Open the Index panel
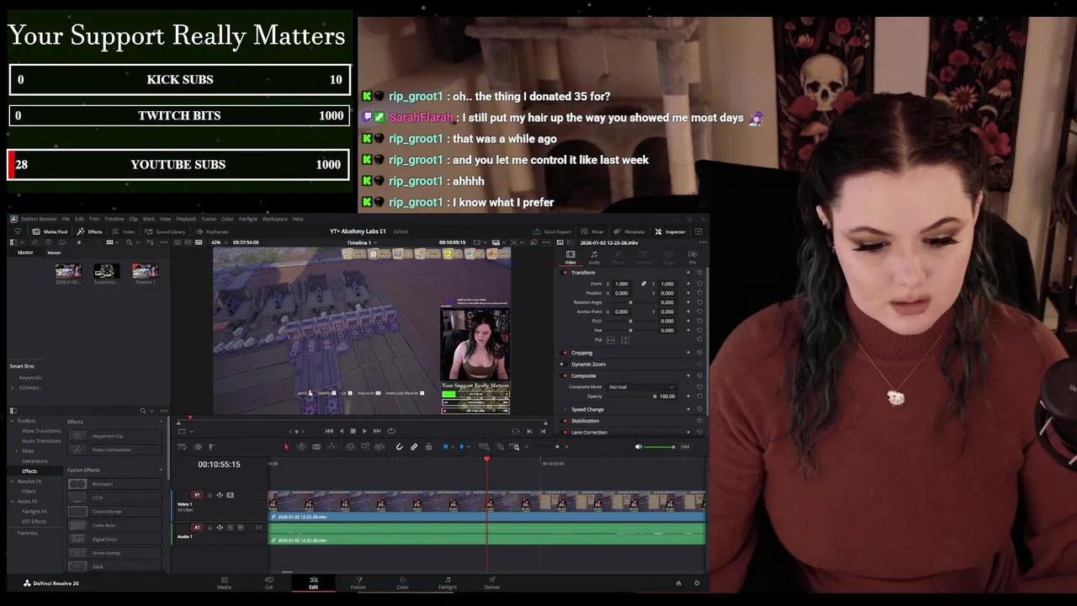This screenshot has width=1077, height=606. (x=124, y=231)
